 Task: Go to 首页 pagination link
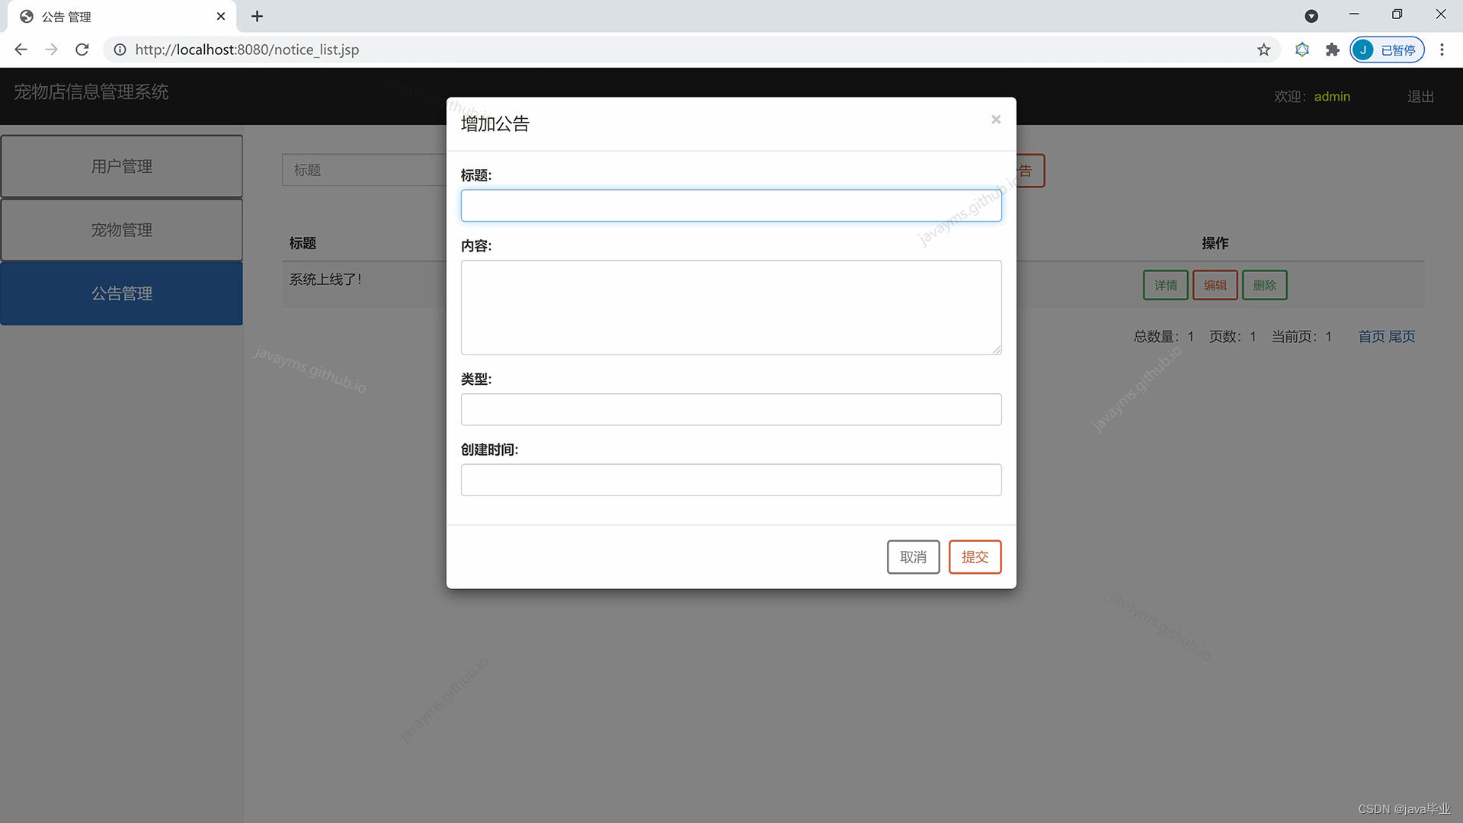tap(1372, 337)
